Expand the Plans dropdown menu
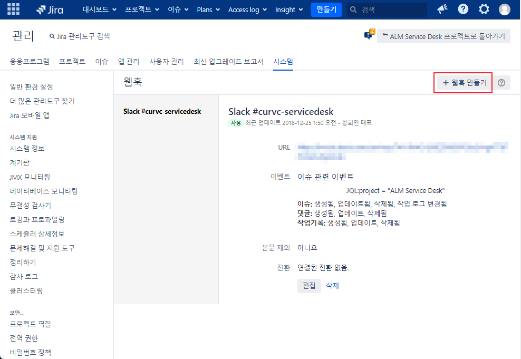 [208, 9]
